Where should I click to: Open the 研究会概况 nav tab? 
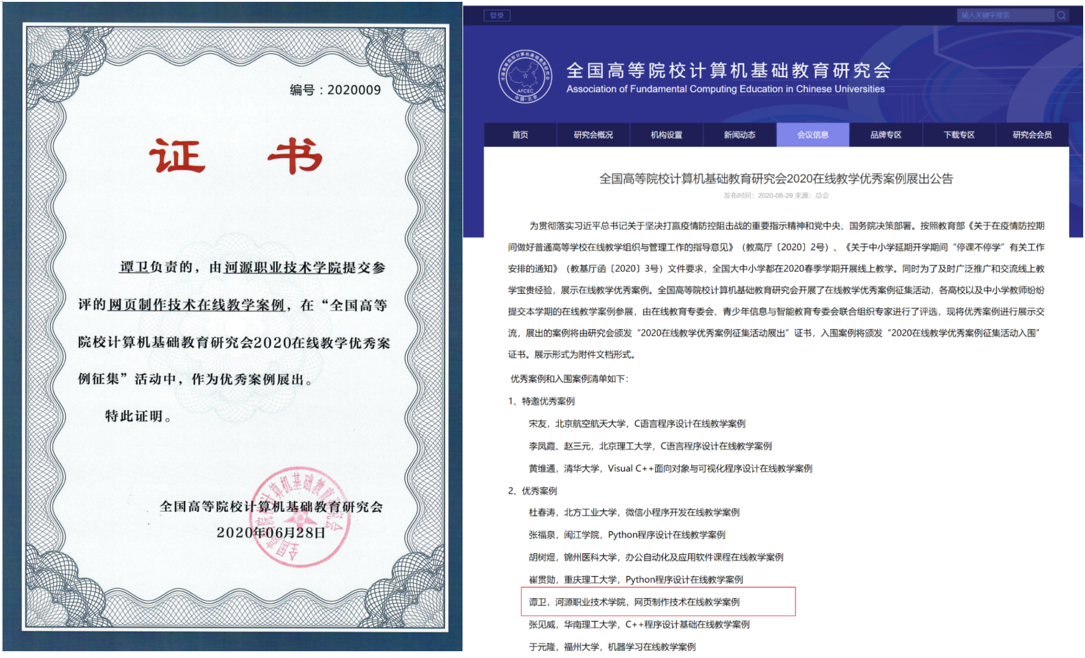593,135
